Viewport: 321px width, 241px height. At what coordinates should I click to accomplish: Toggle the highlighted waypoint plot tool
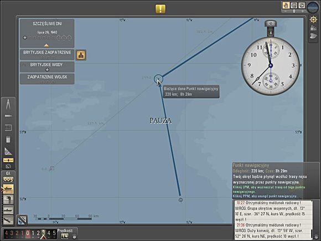(8, 160)
